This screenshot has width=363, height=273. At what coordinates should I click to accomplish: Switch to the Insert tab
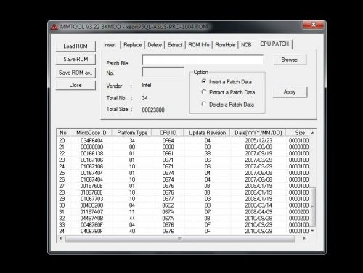110,45
